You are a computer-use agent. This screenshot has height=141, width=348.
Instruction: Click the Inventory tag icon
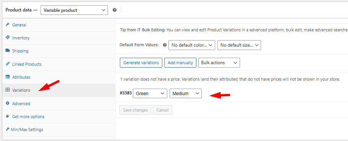click(8, 37)
